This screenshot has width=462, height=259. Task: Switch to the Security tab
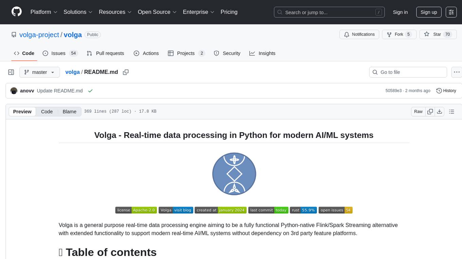(x=227, y=53)
